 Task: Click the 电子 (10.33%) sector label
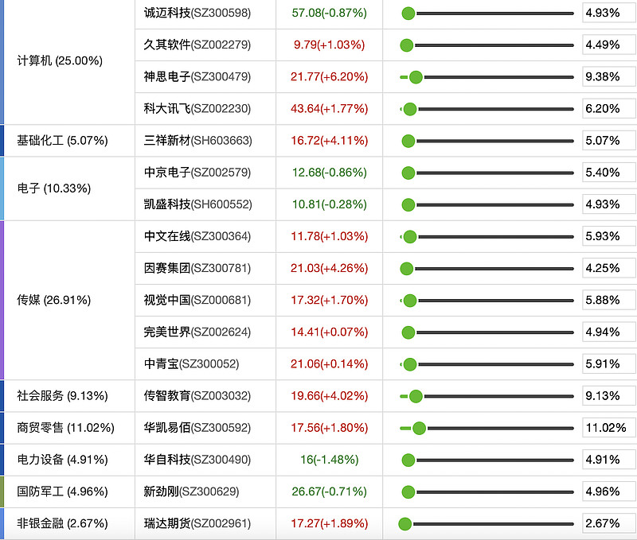coord(53,188)
